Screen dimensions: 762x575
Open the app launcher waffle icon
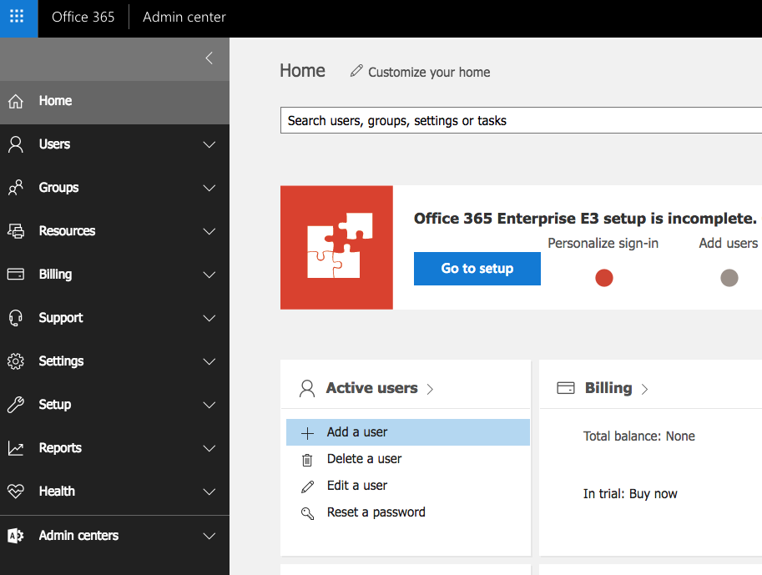(17, 17)
